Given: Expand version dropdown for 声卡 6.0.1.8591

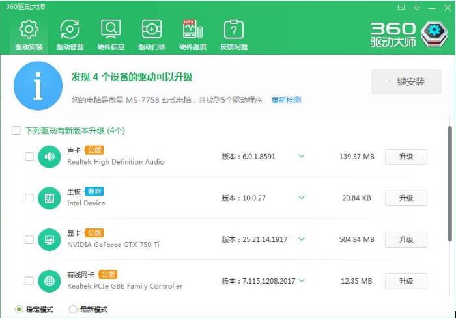Looking at the screenshot, I should 302,156.
